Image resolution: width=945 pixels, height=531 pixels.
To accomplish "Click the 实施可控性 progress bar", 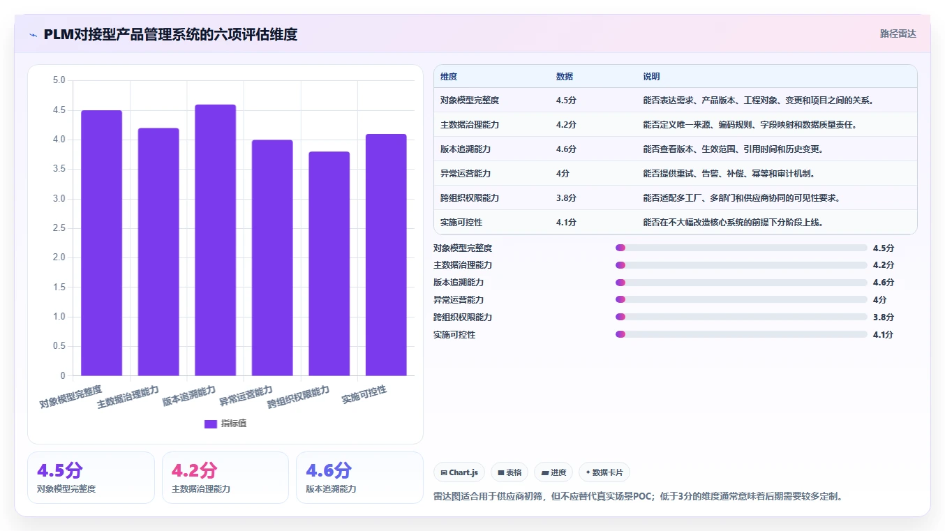I will coord(741,335).
